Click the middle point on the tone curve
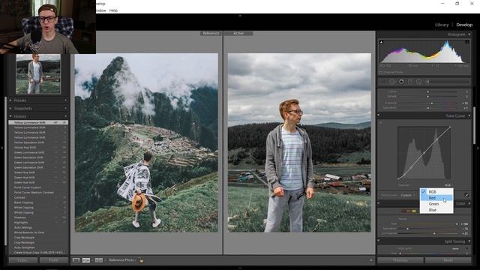Screen dimensions: 480x270 click(424, 152)
